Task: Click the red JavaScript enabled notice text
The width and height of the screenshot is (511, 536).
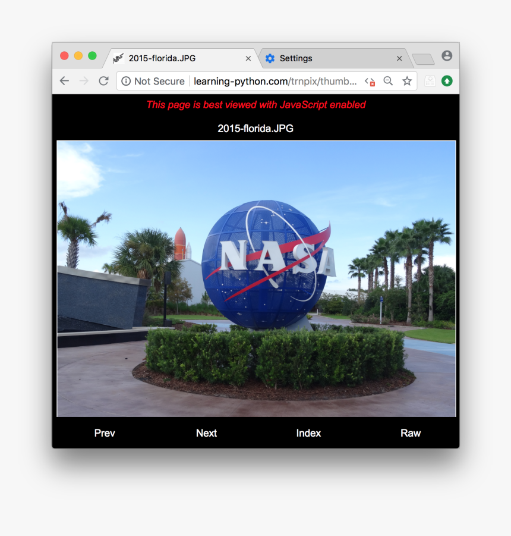Action: [256, 105]
